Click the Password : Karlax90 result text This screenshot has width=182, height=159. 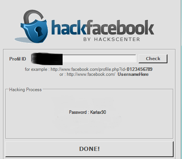coord(88,112)
